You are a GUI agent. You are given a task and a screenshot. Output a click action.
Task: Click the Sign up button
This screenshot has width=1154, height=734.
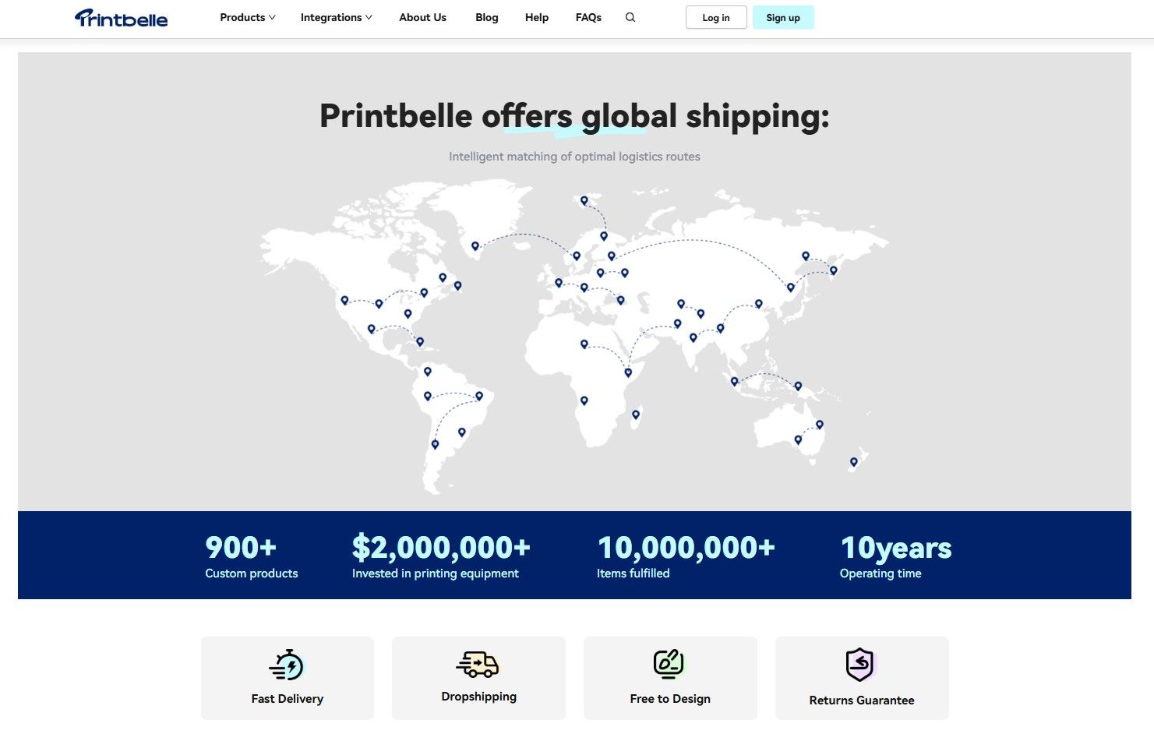pos(783,17)
